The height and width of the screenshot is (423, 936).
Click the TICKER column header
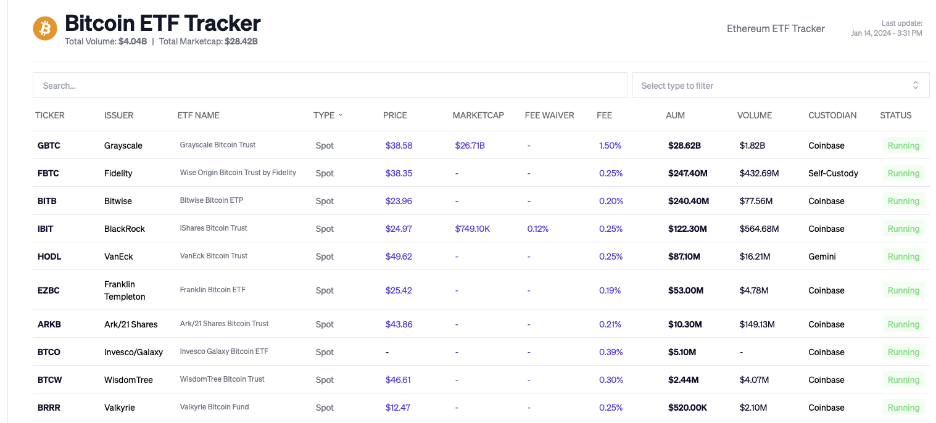50,115
